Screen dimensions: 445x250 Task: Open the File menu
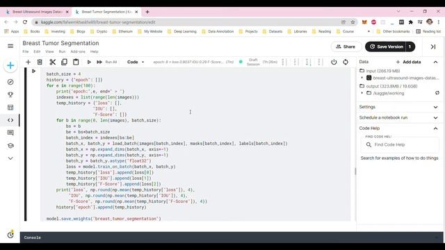26,51
